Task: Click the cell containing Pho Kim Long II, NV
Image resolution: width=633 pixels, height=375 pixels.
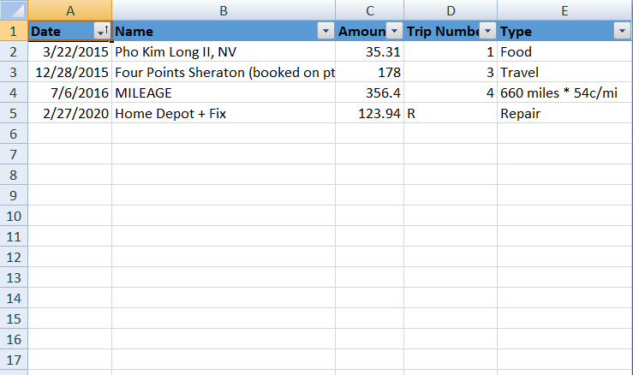Action: click(x=223, y=52)
